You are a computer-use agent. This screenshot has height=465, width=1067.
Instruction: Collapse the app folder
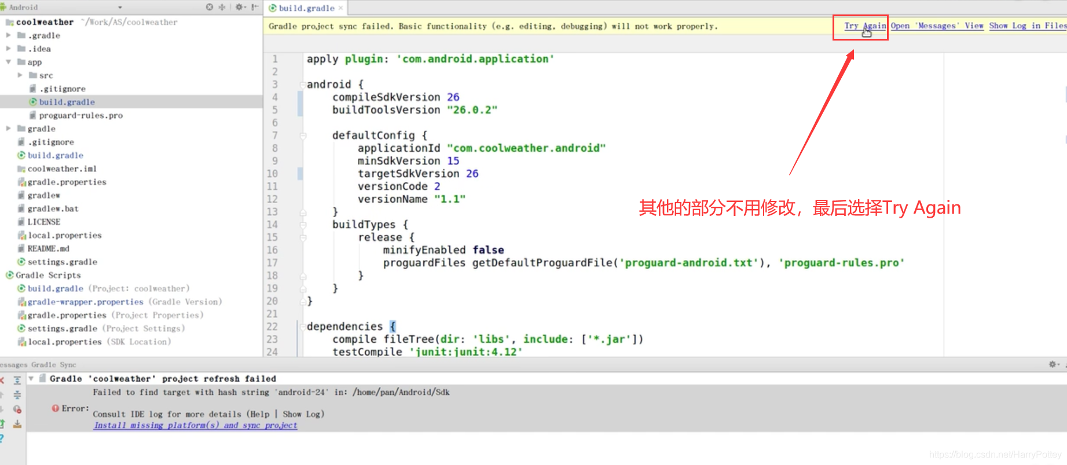click(x=9, y=62)
